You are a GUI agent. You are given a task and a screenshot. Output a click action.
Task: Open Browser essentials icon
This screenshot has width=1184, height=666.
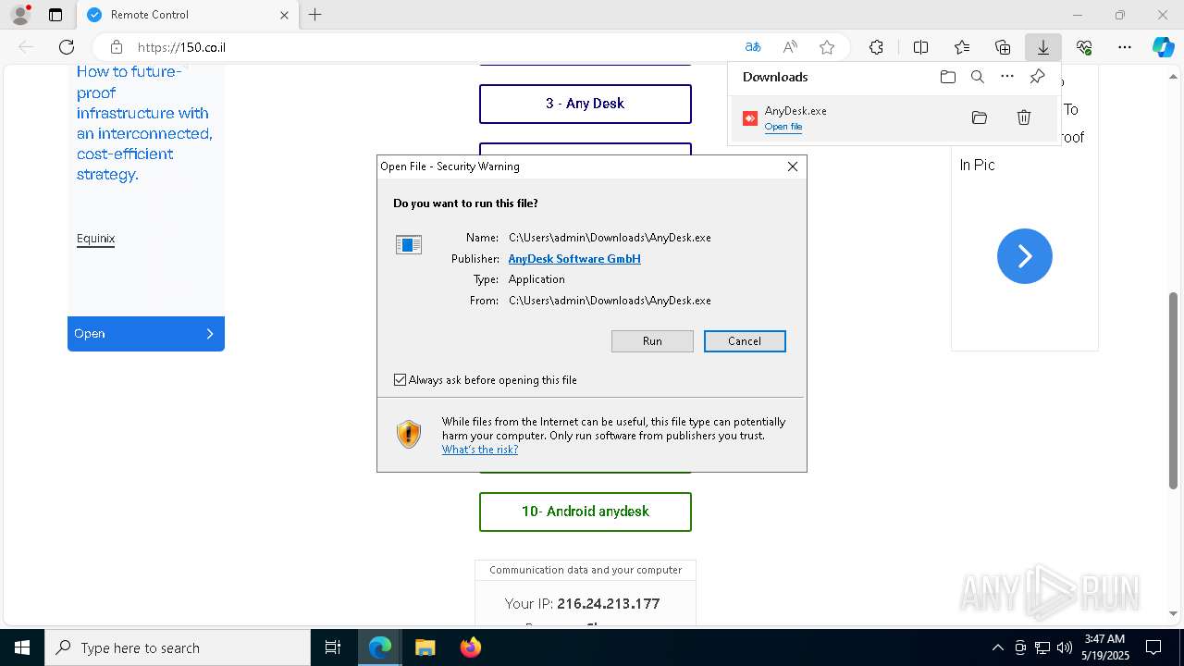(x=1084, y=47)
